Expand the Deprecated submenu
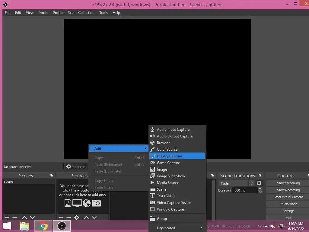 click(x=177, y=228)
